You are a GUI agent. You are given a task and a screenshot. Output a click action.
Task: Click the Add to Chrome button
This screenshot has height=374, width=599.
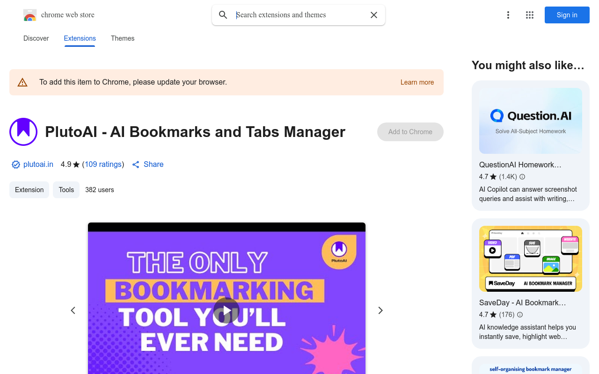[410, 132]
